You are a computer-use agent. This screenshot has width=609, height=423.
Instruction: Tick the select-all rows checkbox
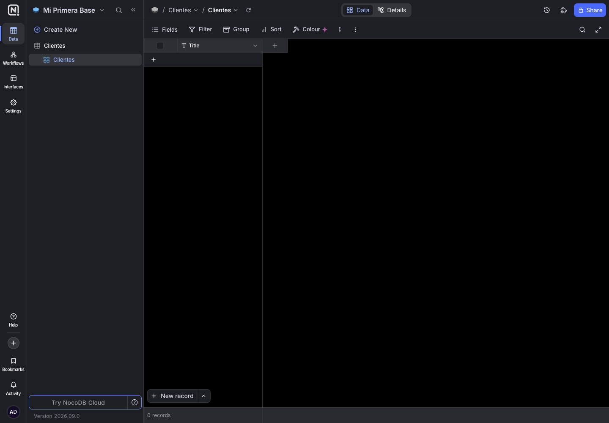160,46
